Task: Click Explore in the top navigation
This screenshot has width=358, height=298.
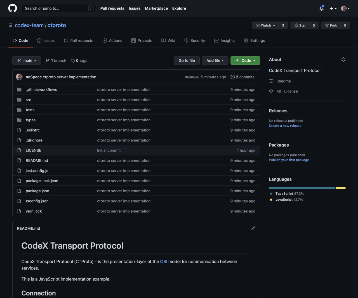Action: (x=179, y=8)
